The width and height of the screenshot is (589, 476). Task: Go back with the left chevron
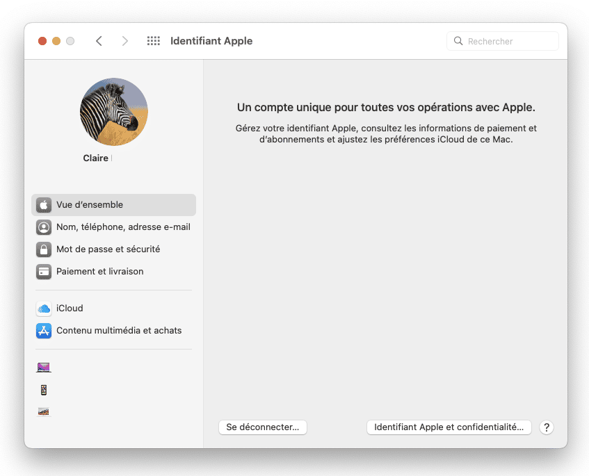point(99,41)
